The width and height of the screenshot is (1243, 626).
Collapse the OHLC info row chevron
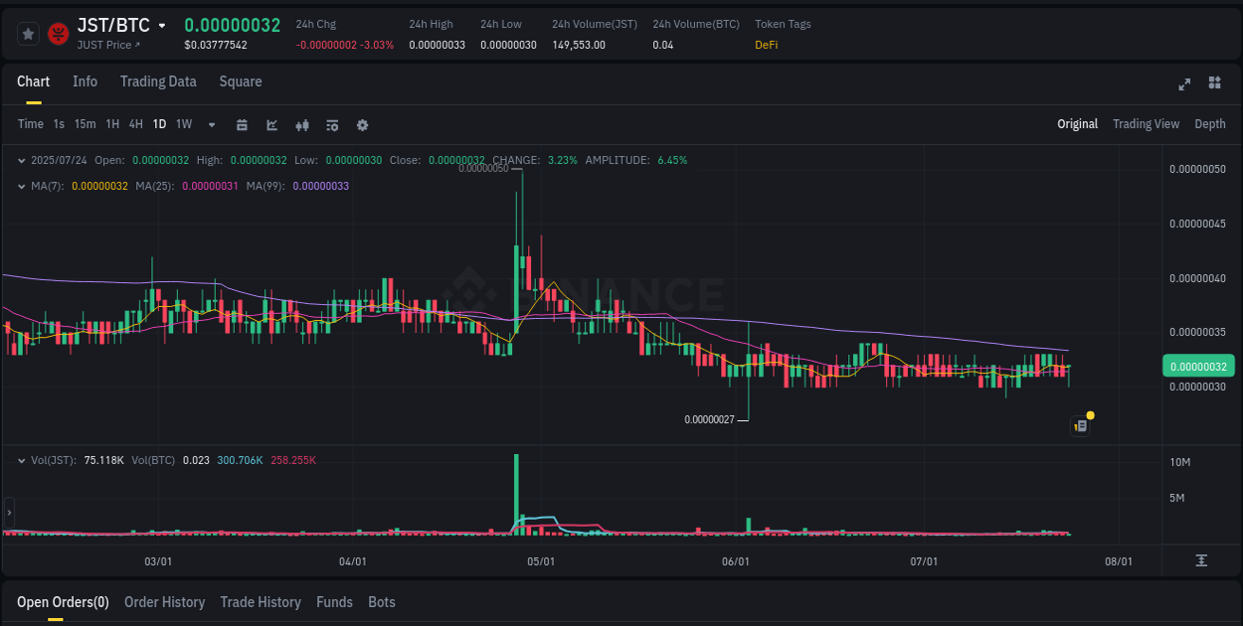22,159
